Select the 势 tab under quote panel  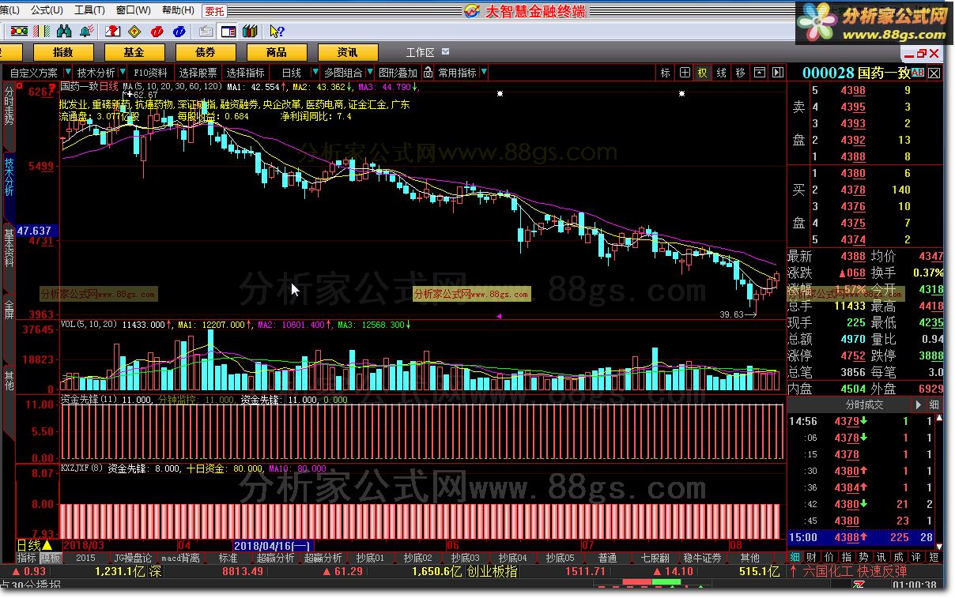click(x=864, y=557)
